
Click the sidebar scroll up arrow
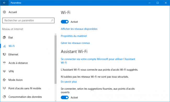click(55, 34)
